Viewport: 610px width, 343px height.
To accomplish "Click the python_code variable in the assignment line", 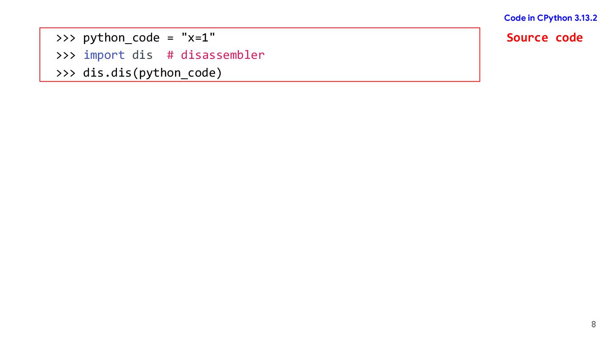I will pos(121,38).
